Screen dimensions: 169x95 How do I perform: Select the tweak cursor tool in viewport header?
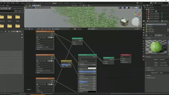(30, 5)
